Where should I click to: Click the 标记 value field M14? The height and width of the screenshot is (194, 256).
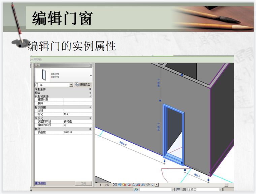(x=77, y=114)
